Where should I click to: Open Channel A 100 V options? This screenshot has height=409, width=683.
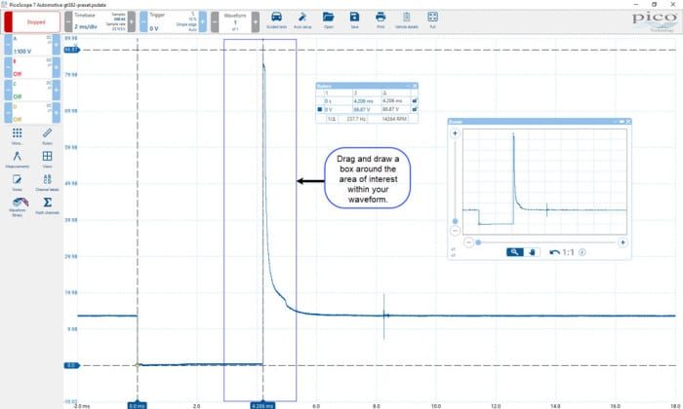[x=32, y=45]
